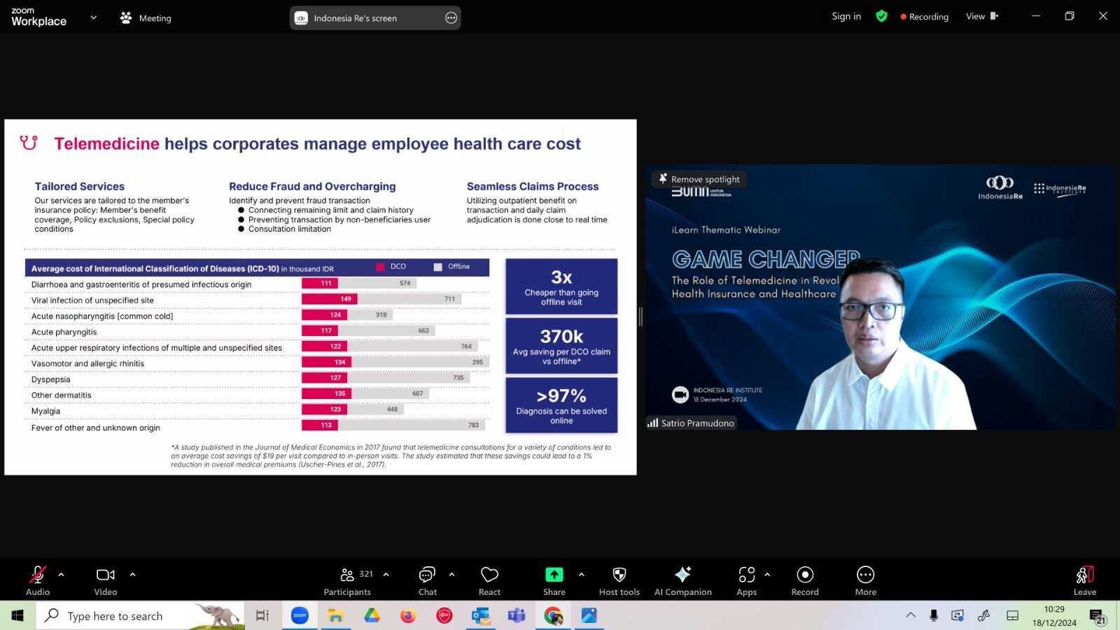Click the Myalgia row label

[x=45, y=411]
